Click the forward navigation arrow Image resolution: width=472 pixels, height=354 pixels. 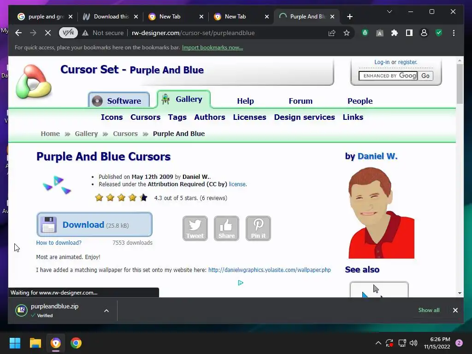pos(33,33)
